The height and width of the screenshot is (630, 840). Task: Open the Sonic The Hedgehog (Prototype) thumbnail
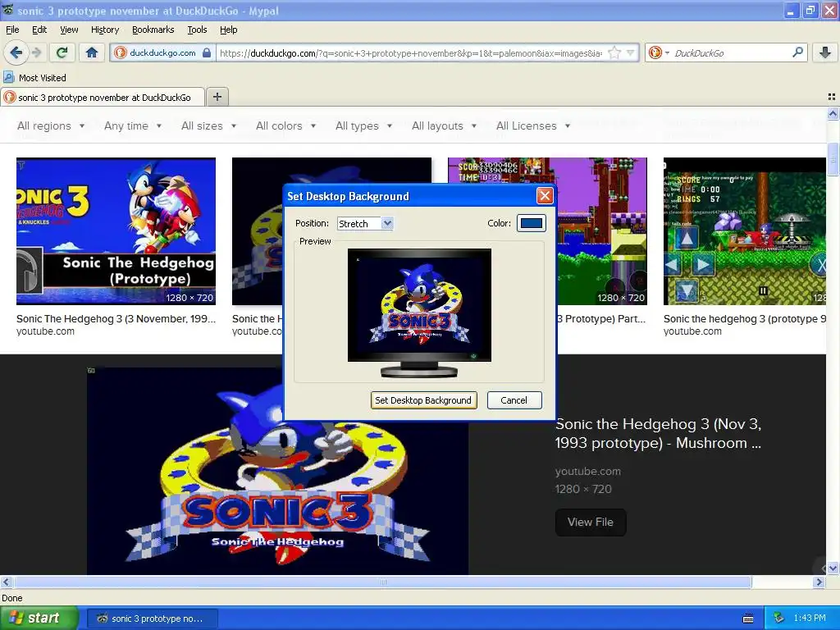pos(116,231)
